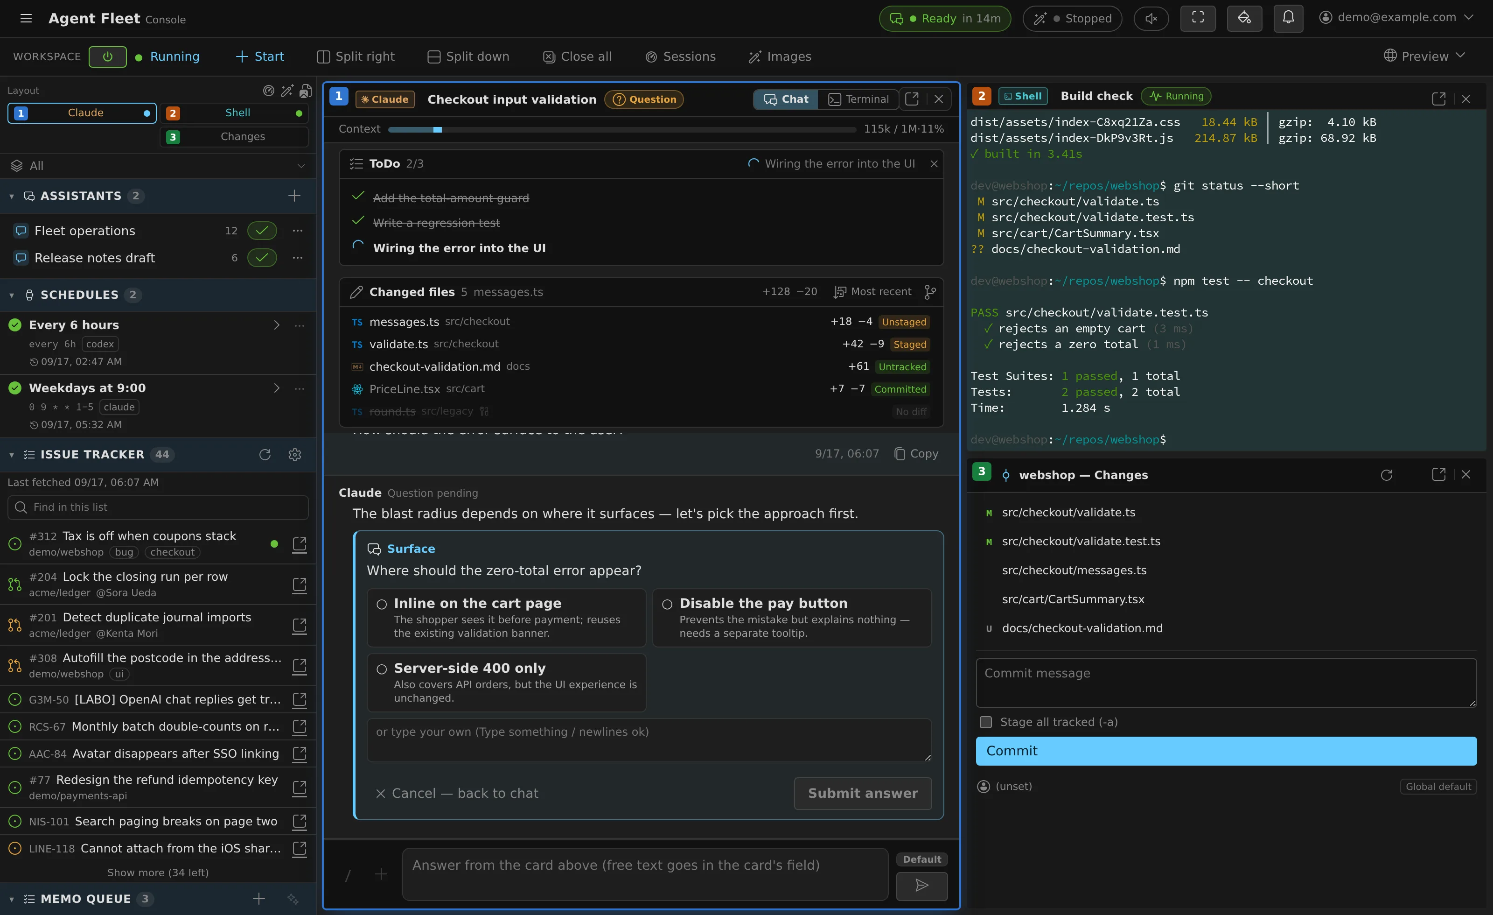Viewport: 1493px width, 915px height.
Task: Select Split down
Action: click(x=468, y=56)
